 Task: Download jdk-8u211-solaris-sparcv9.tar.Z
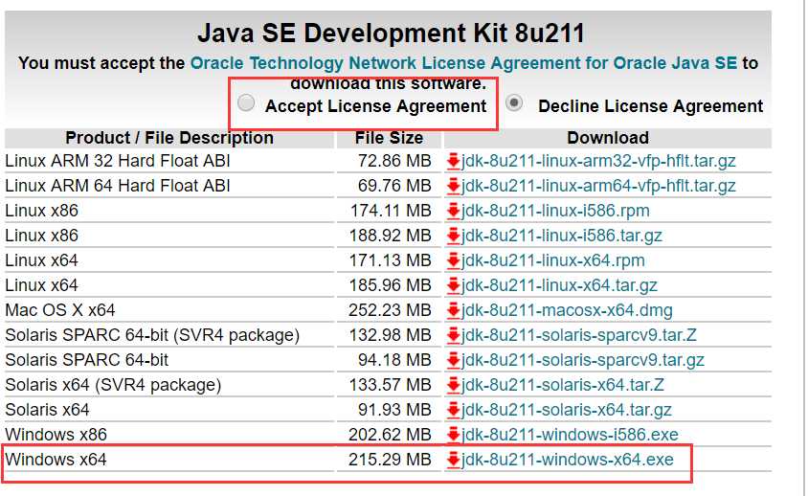click(x=578, y=335)
